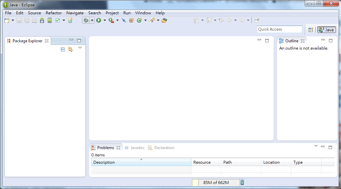Click the Back navigation arrow
Image resolution: width=341 pixels, height=189 pixels.
tap(229, 20)
